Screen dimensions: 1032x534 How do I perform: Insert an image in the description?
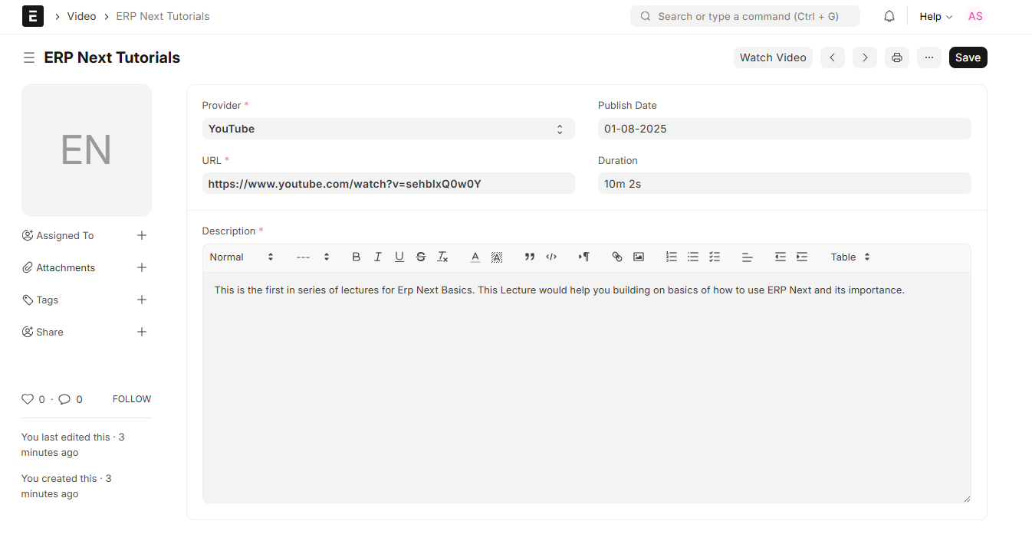(639, 257)
